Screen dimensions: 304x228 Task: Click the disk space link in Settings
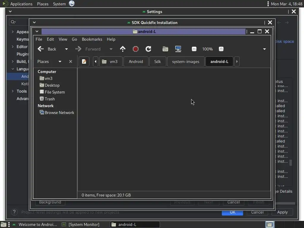click(285, 41)
